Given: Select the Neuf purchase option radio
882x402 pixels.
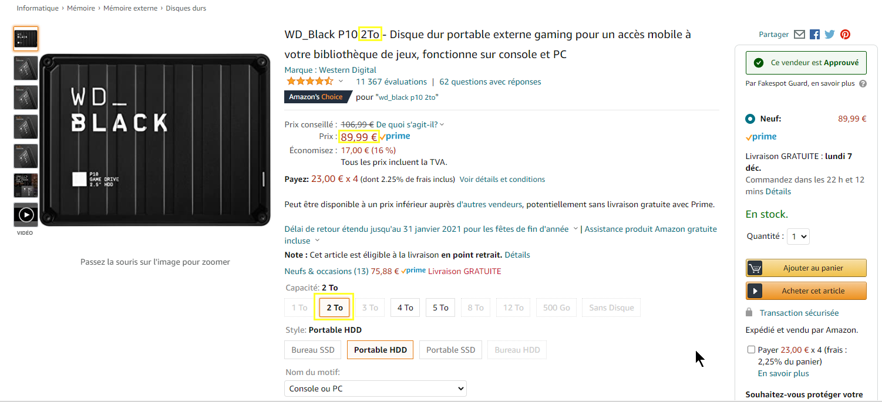Looking at the screenshot, I should (750, 119).
